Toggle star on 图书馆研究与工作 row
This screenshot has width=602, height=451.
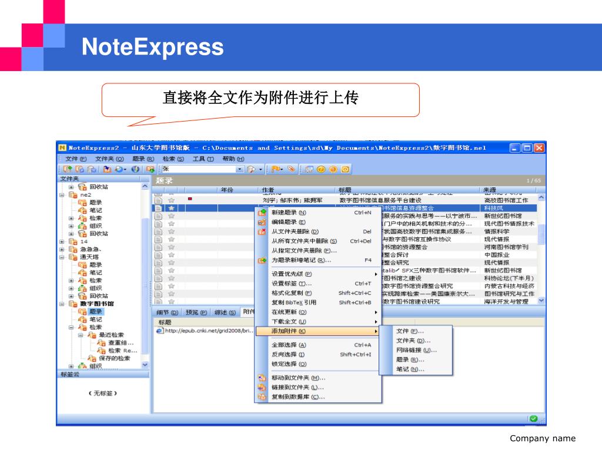171,294
